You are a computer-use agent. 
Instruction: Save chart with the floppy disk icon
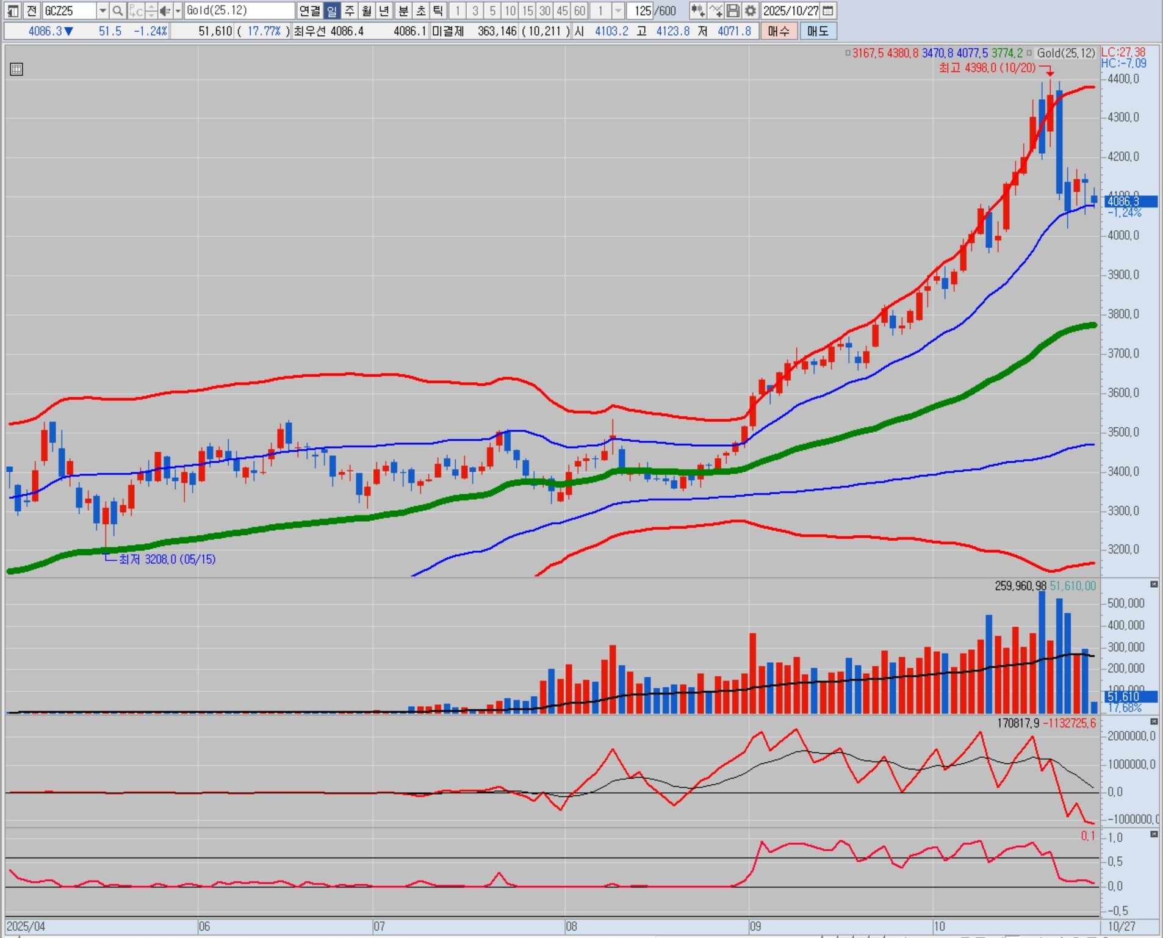pos(733,11)
